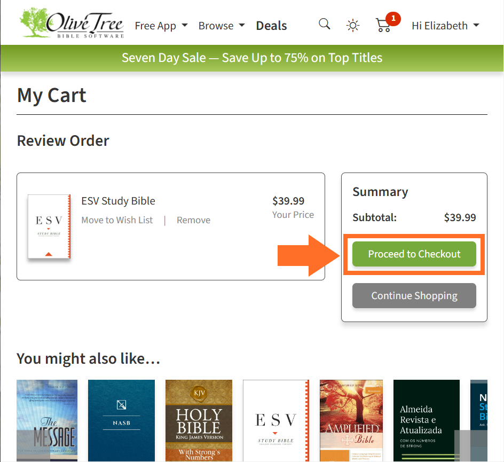Open the Browse dropdown menu
This screenshot has height=462, width=504.
pos(221,26)
